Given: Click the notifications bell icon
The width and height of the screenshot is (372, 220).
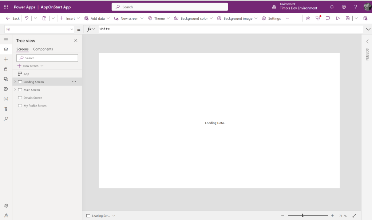Looking at the screenshot, I should point(332,7).
